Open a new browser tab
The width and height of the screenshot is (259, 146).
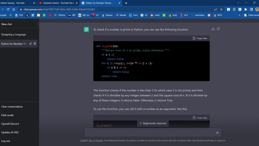pyautogui.click(x=126, y=3)
